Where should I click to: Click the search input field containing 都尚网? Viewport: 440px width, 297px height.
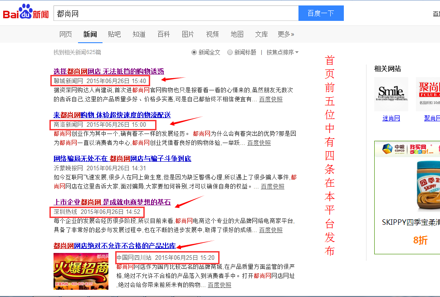coord(176,14)
